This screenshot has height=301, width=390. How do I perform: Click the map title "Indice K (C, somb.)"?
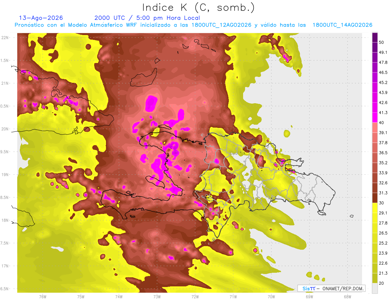(199, 7)
